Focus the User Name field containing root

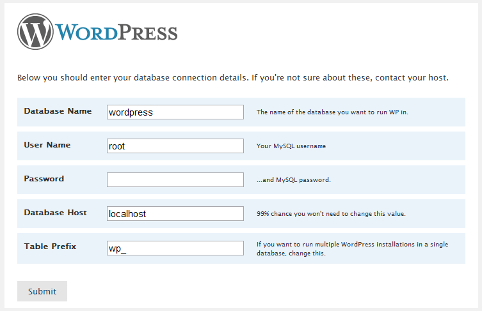coord(175,146)
